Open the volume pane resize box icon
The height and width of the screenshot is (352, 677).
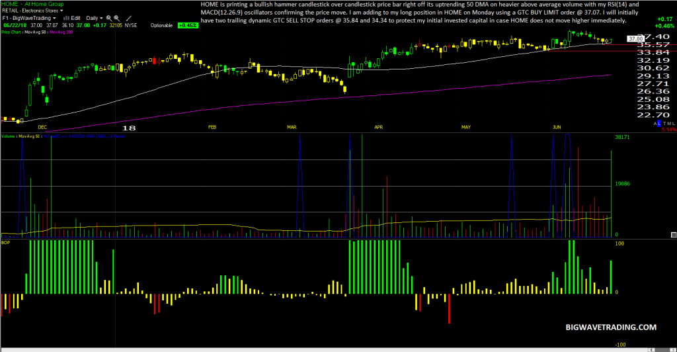click(674, 235)
